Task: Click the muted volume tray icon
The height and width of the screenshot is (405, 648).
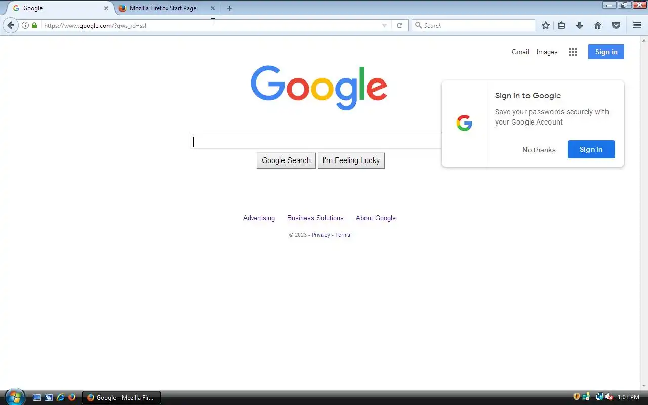Action: pos(610,397)
